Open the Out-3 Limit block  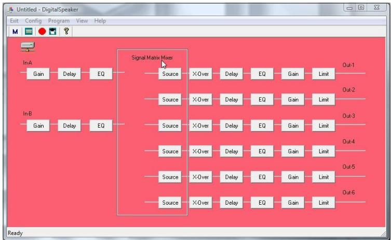(323, 126)
